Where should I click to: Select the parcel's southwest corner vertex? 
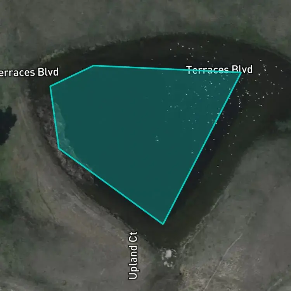point(59,148)
